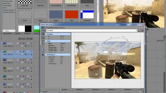Open Track Motion for track 6

tap(17, 84)
